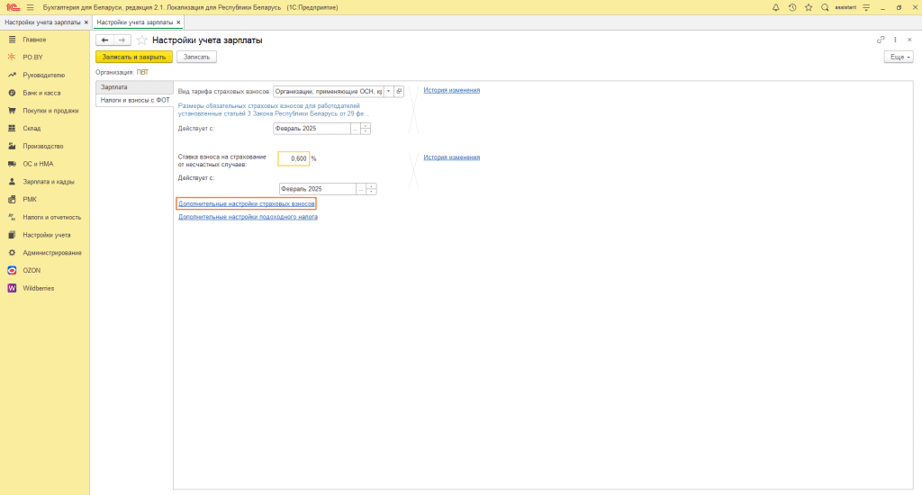Click Вид тарифа страховых взносов field
The width and height of the screenshot is (922, 495).
[x=328, y=91]
